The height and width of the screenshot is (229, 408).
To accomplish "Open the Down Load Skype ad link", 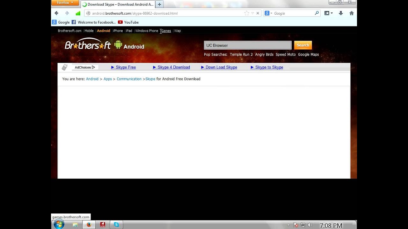I will coord(219,67).
